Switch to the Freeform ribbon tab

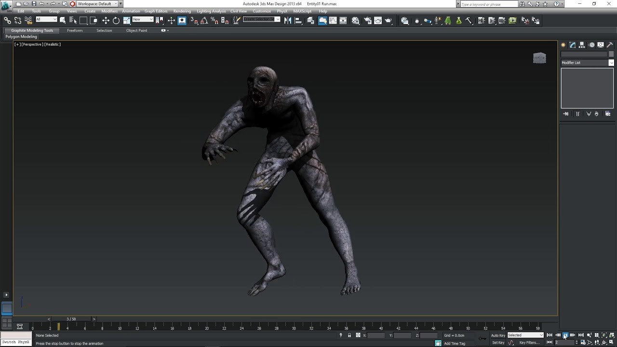coord(75,30)
